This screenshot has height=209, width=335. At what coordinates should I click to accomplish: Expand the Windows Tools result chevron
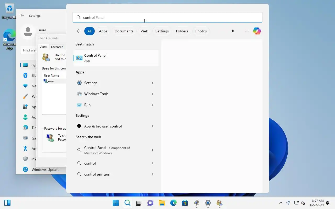[152, 94]
